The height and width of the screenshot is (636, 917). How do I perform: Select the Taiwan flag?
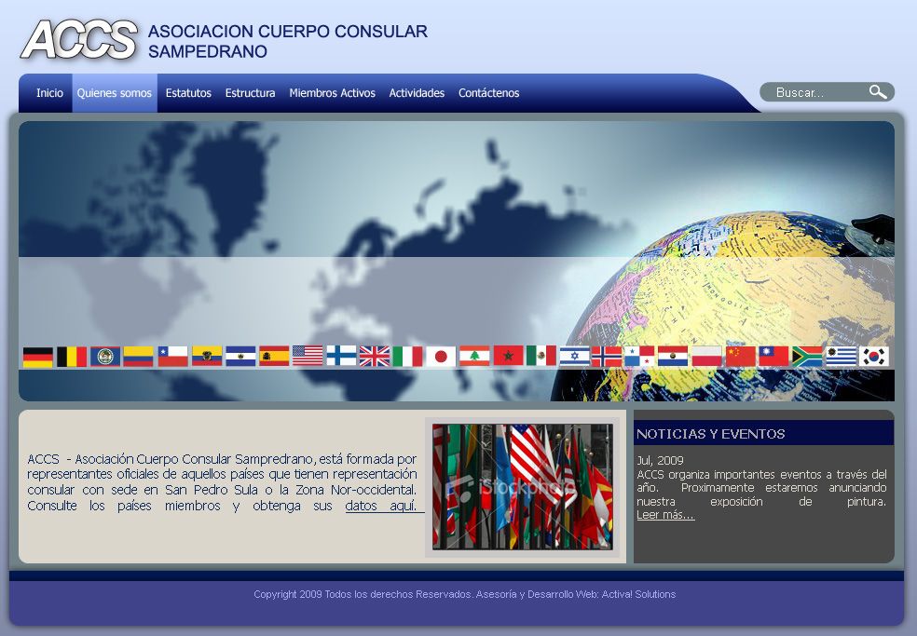(x=773, y=356)
